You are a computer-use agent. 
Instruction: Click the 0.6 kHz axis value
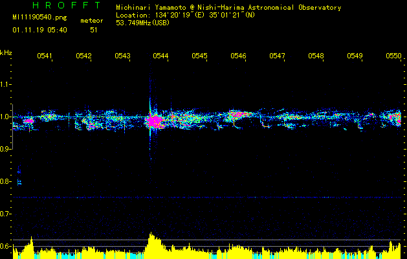pos(5,246)
